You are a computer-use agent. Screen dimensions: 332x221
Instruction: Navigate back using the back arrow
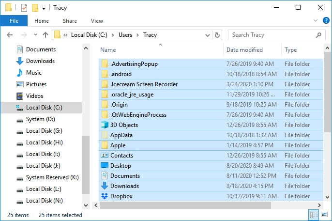click(x=10, y=35)
